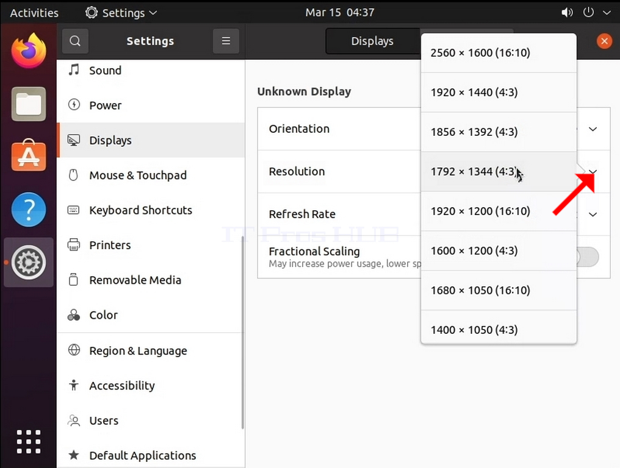The height and width of the screenshot is (468, 620).
Task: Open Printers settings
Action: pos(151,245)
